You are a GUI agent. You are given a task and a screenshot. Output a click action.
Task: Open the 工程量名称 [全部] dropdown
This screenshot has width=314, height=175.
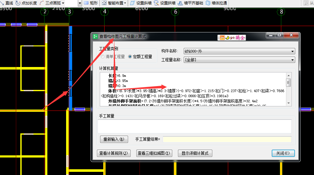click(239, 60)
